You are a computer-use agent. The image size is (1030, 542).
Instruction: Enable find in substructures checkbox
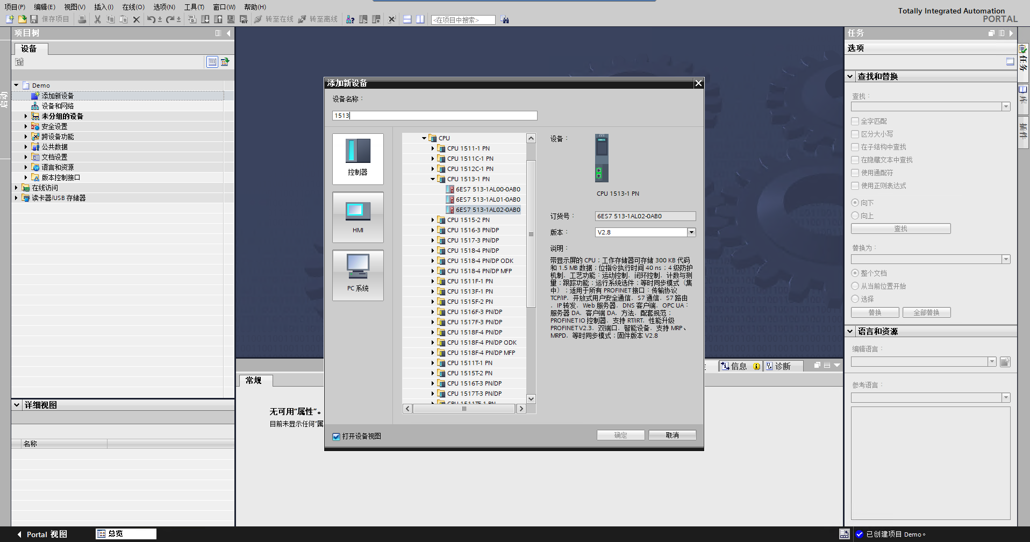tap(855, 147)
